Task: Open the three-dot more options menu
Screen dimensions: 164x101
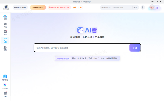Action: pyautogui.click(x=143, y=7)
